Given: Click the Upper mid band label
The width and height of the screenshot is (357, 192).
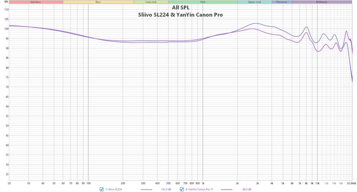Looking at the screenshot, I should 254,2.
